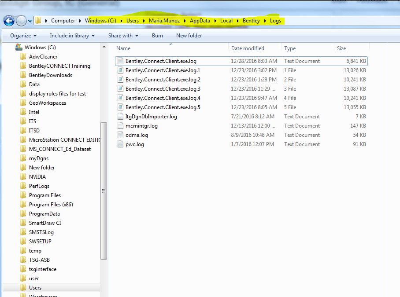Click the Data folder icon

(x=23, y=84)
